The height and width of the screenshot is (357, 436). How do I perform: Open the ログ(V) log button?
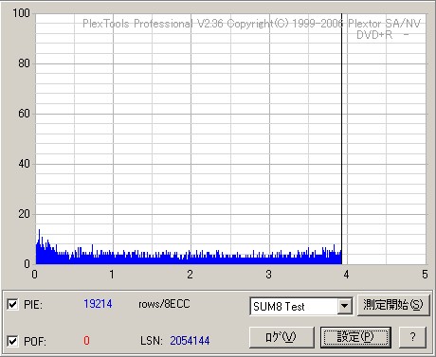pyautogui.click(x=282, y=337)
